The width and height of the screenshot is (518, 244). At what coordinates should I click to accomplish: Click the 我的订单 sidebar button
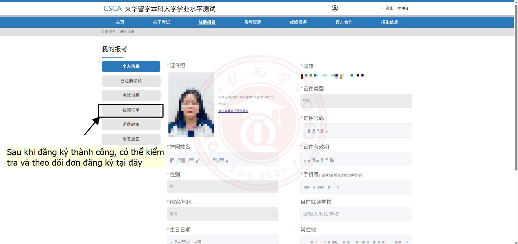pyautogui.click(x=131, y=110)
